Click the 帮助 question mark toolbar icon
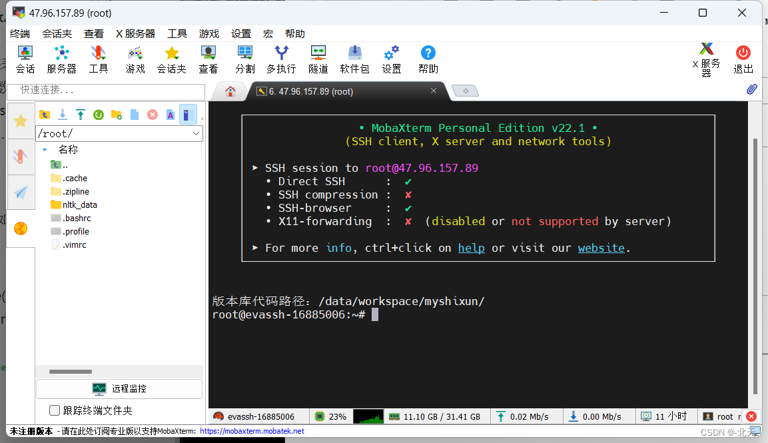This screenshot has width=768, height=443. (x=428, y=59)
